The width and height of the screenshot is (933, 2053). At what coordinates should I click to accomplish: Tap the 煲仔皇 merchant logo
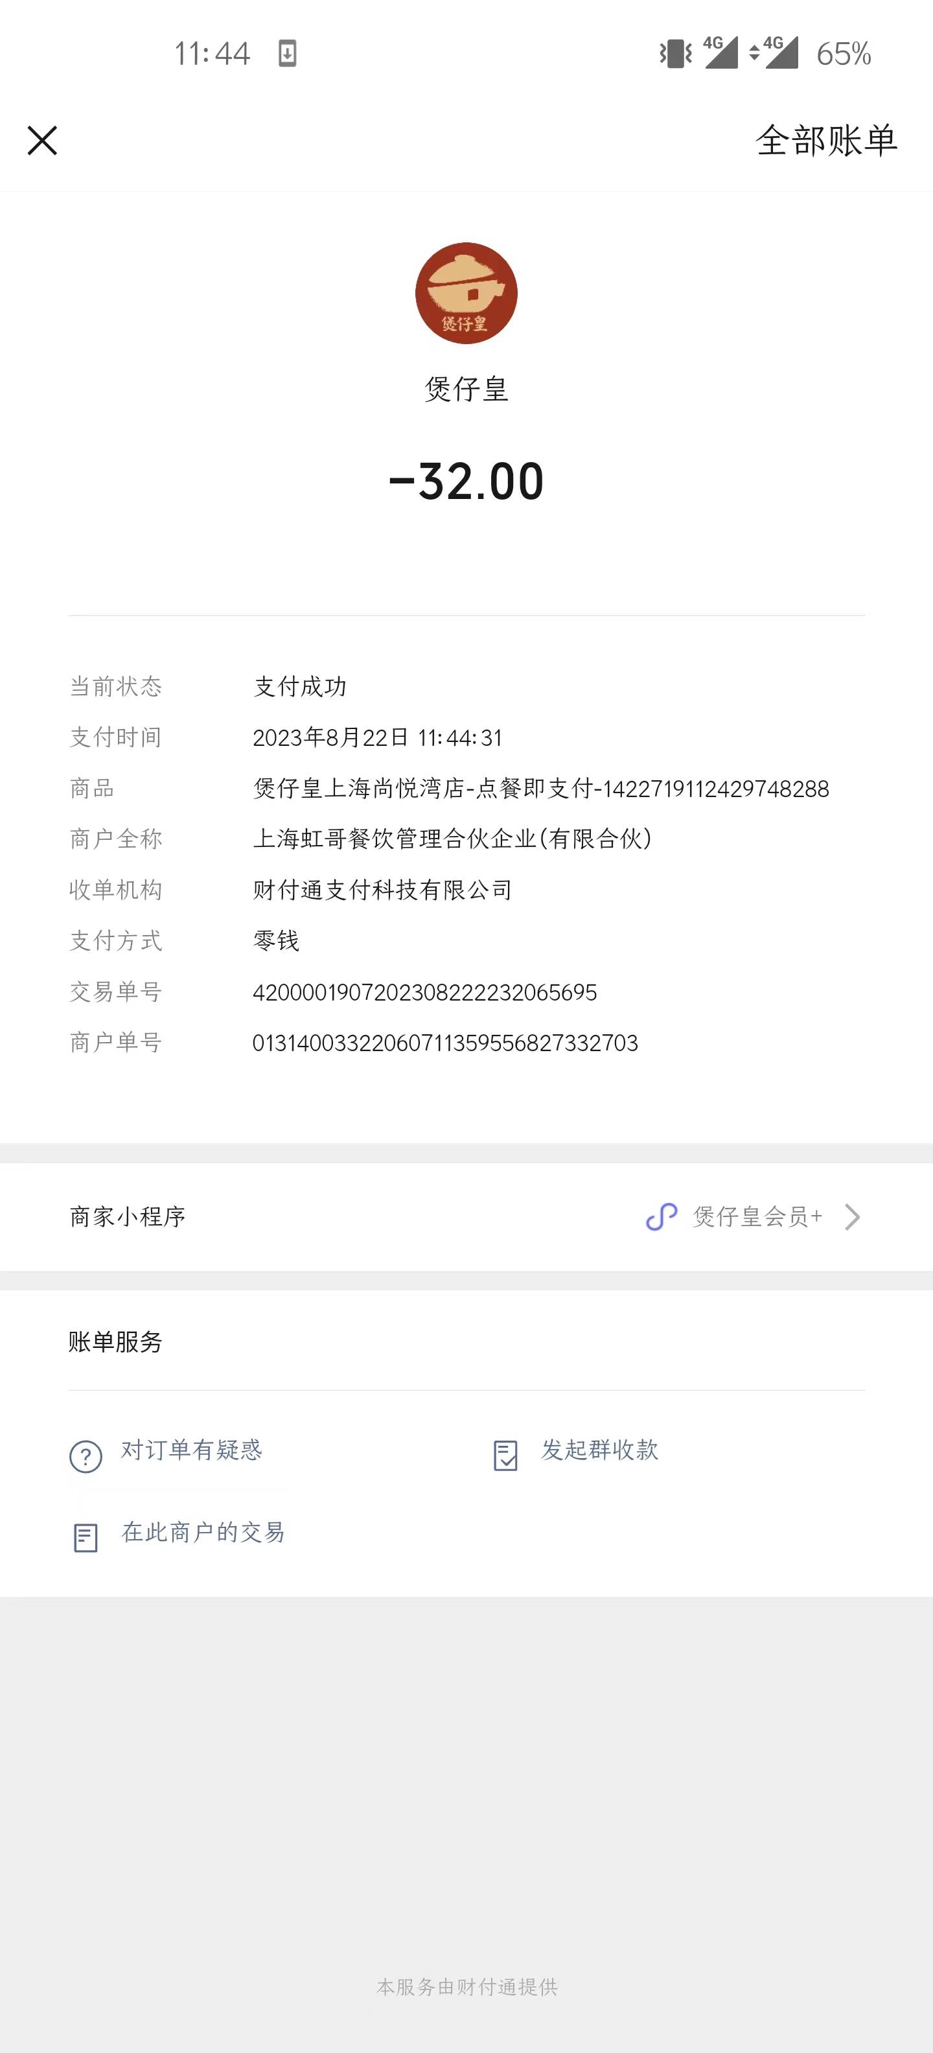pyautogui.click(x=466, y=294)
